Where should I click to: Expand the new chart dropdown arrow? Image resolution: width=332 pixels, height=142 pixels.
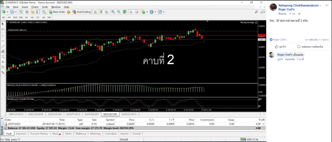tap(8, 12)
